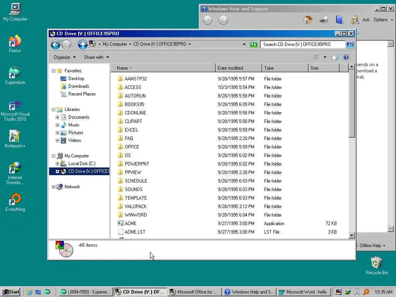This screenshot has width=396, height=297.
Task: Launch Everything search shortcut
Action: 15,202
